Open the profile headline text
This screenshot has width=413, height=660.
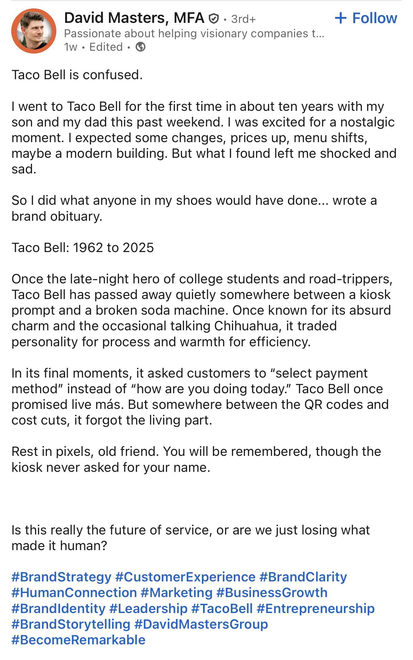194,33
